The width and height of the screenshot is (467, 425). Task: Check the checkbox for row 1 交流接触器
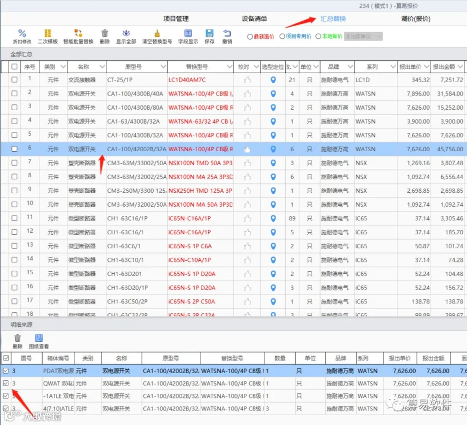(x=15, y=79)
